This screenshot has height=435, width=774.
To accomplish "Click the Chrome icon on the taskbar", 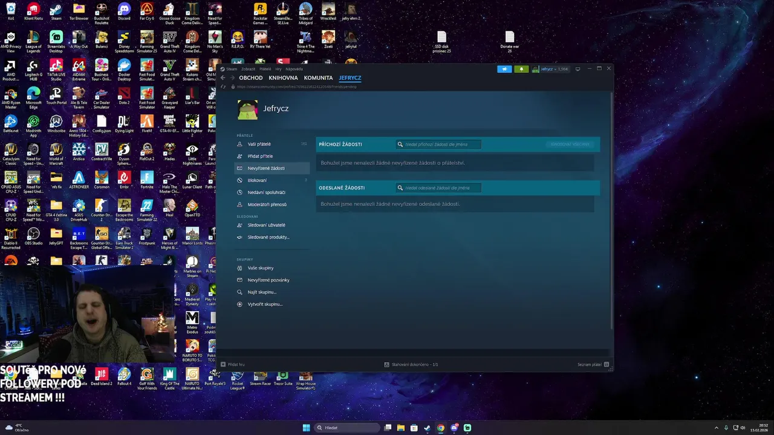I will [x=441, y=428].
